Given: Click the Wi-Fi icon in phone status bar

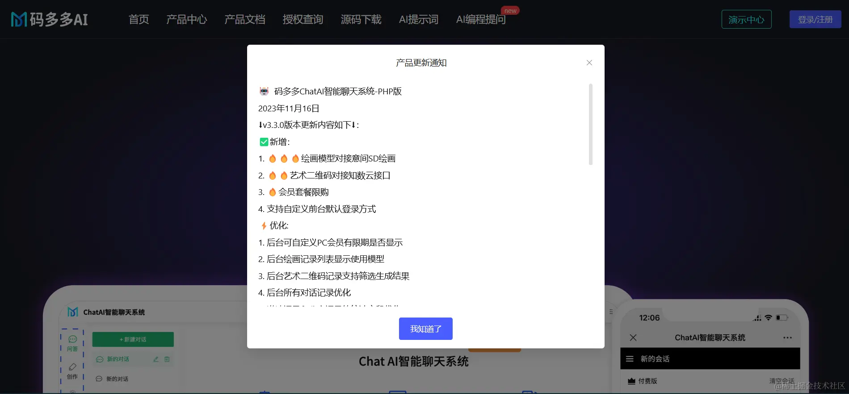Looking at the screenshot, I should click(768, 318).
